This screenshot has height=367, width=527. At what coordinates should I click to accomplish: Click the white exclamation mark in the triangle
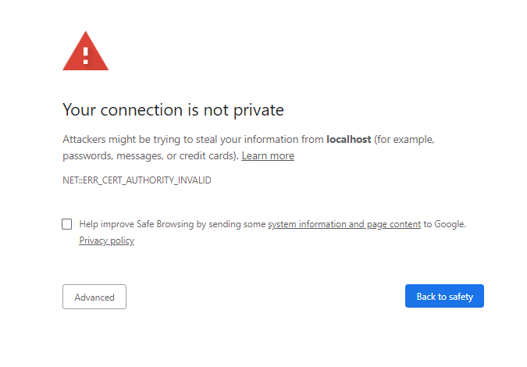[86, 56]
